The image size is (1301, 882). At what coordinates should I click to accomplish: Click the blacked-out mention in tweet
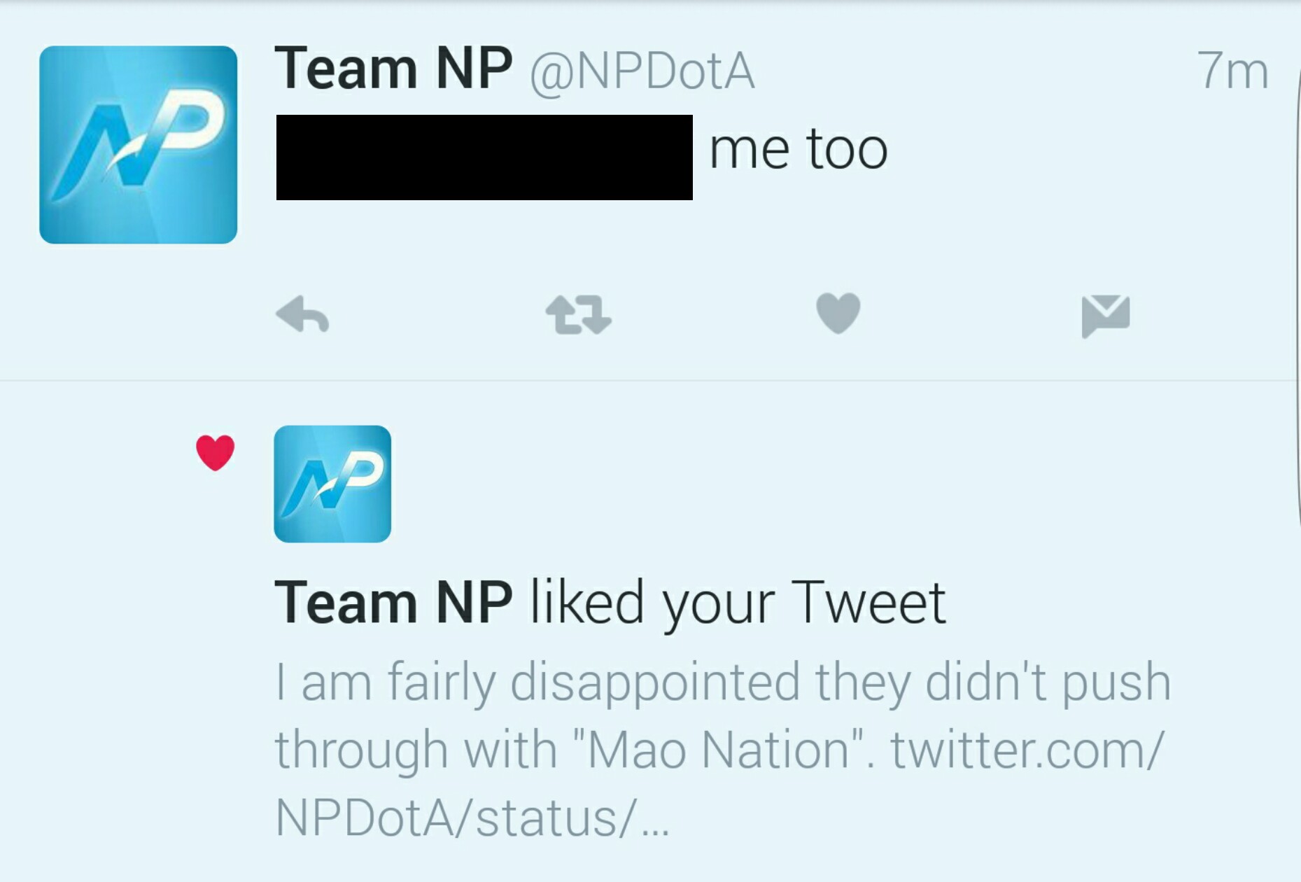tap(484, 157)
